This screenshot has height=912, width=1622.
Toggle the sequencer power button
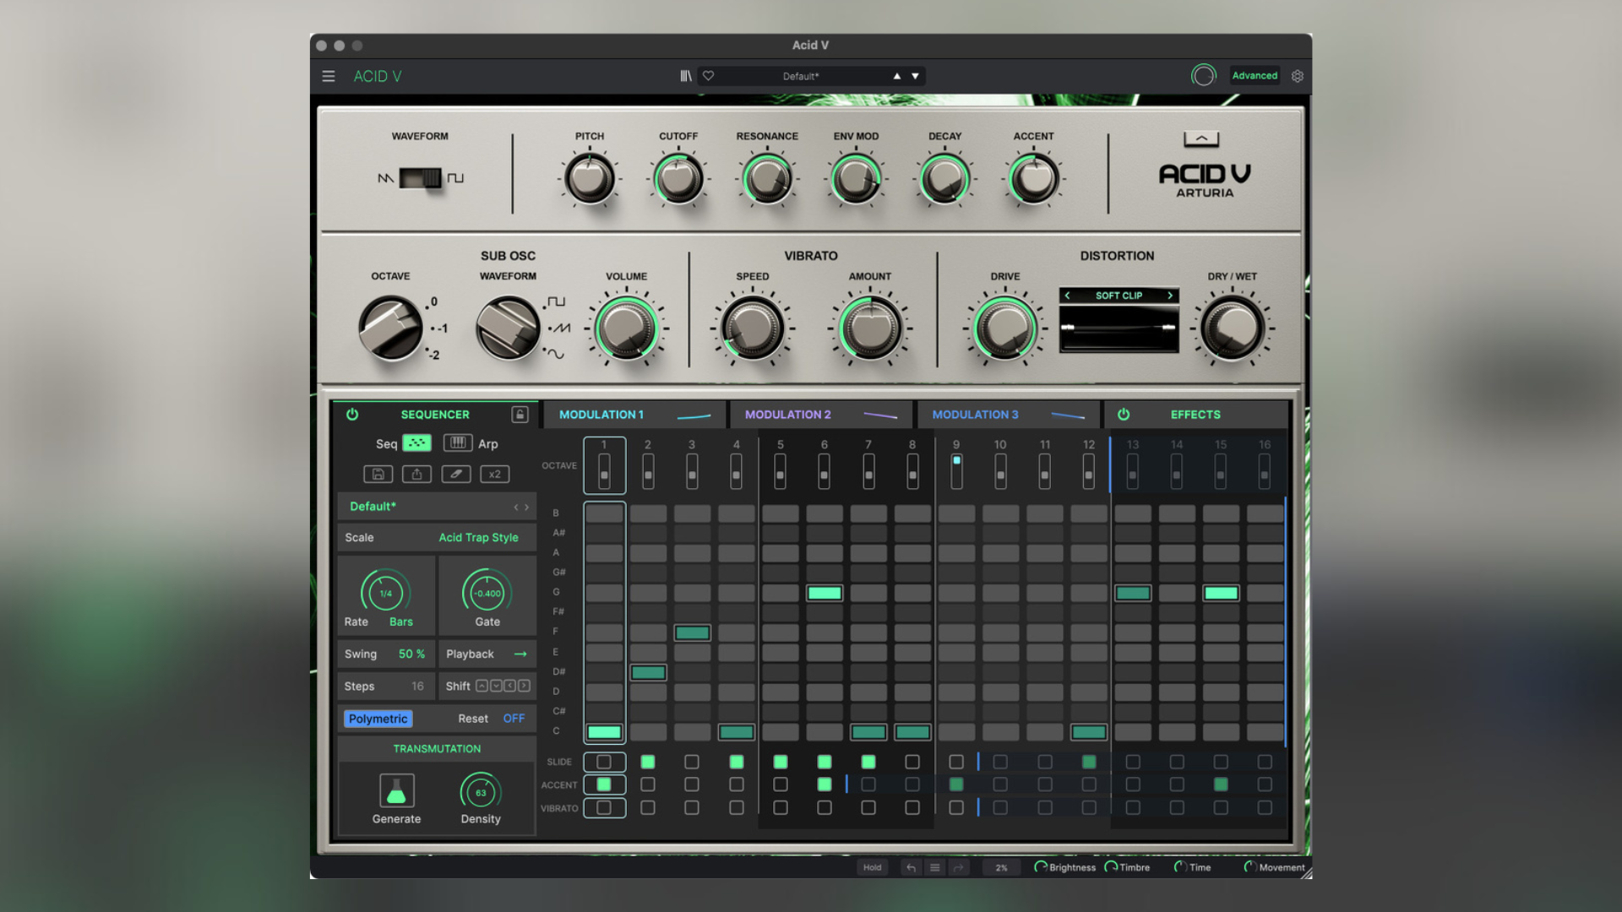pyautogui.click(x=352, y=415)
